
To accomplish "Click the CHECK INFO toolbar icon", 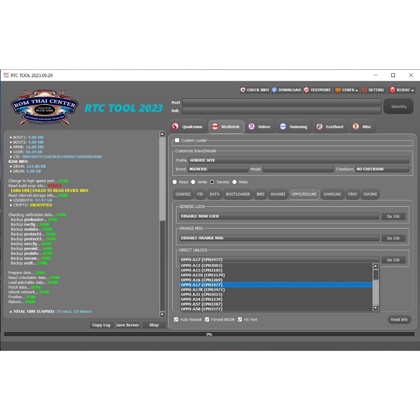I will click(x=255, y=90).
